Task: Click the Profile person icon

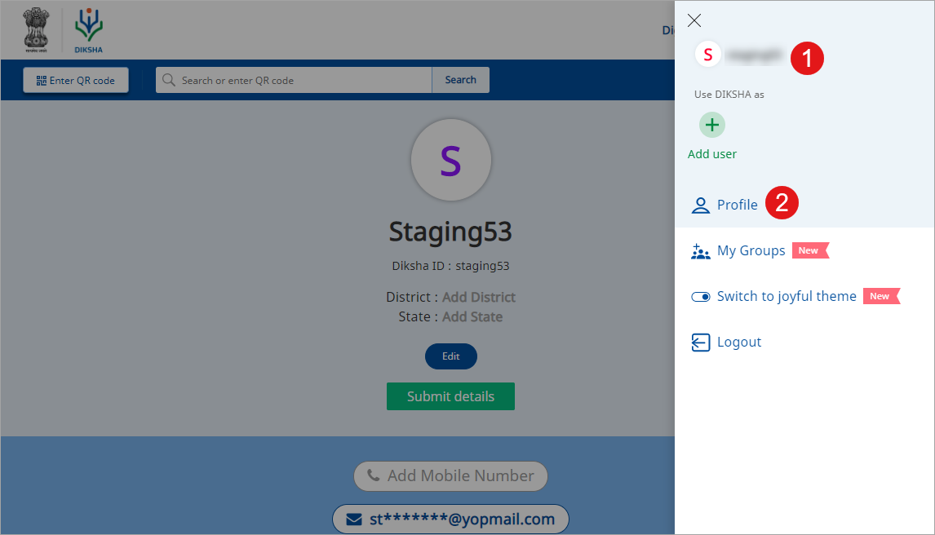Action: coord(700,206)
